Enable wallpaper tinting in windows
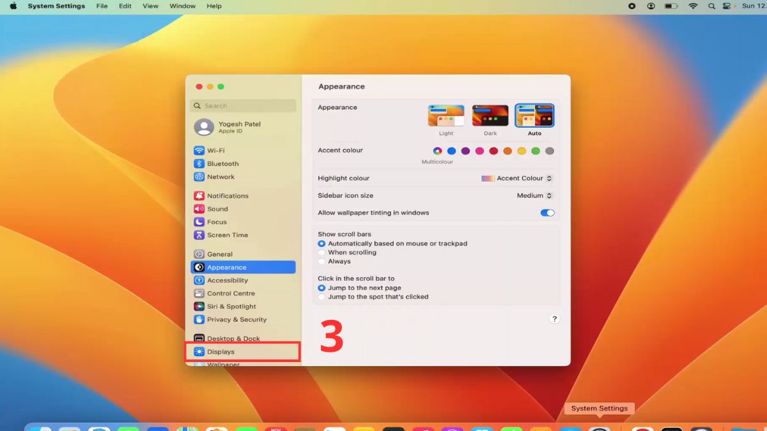The height and width of the screenshot is (431, 767). (547, 213)
